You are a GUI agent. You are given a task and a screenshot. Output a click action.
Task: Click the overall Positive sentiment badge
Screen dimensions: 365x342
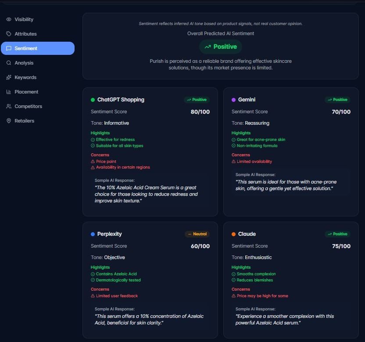tap(220, 47)
